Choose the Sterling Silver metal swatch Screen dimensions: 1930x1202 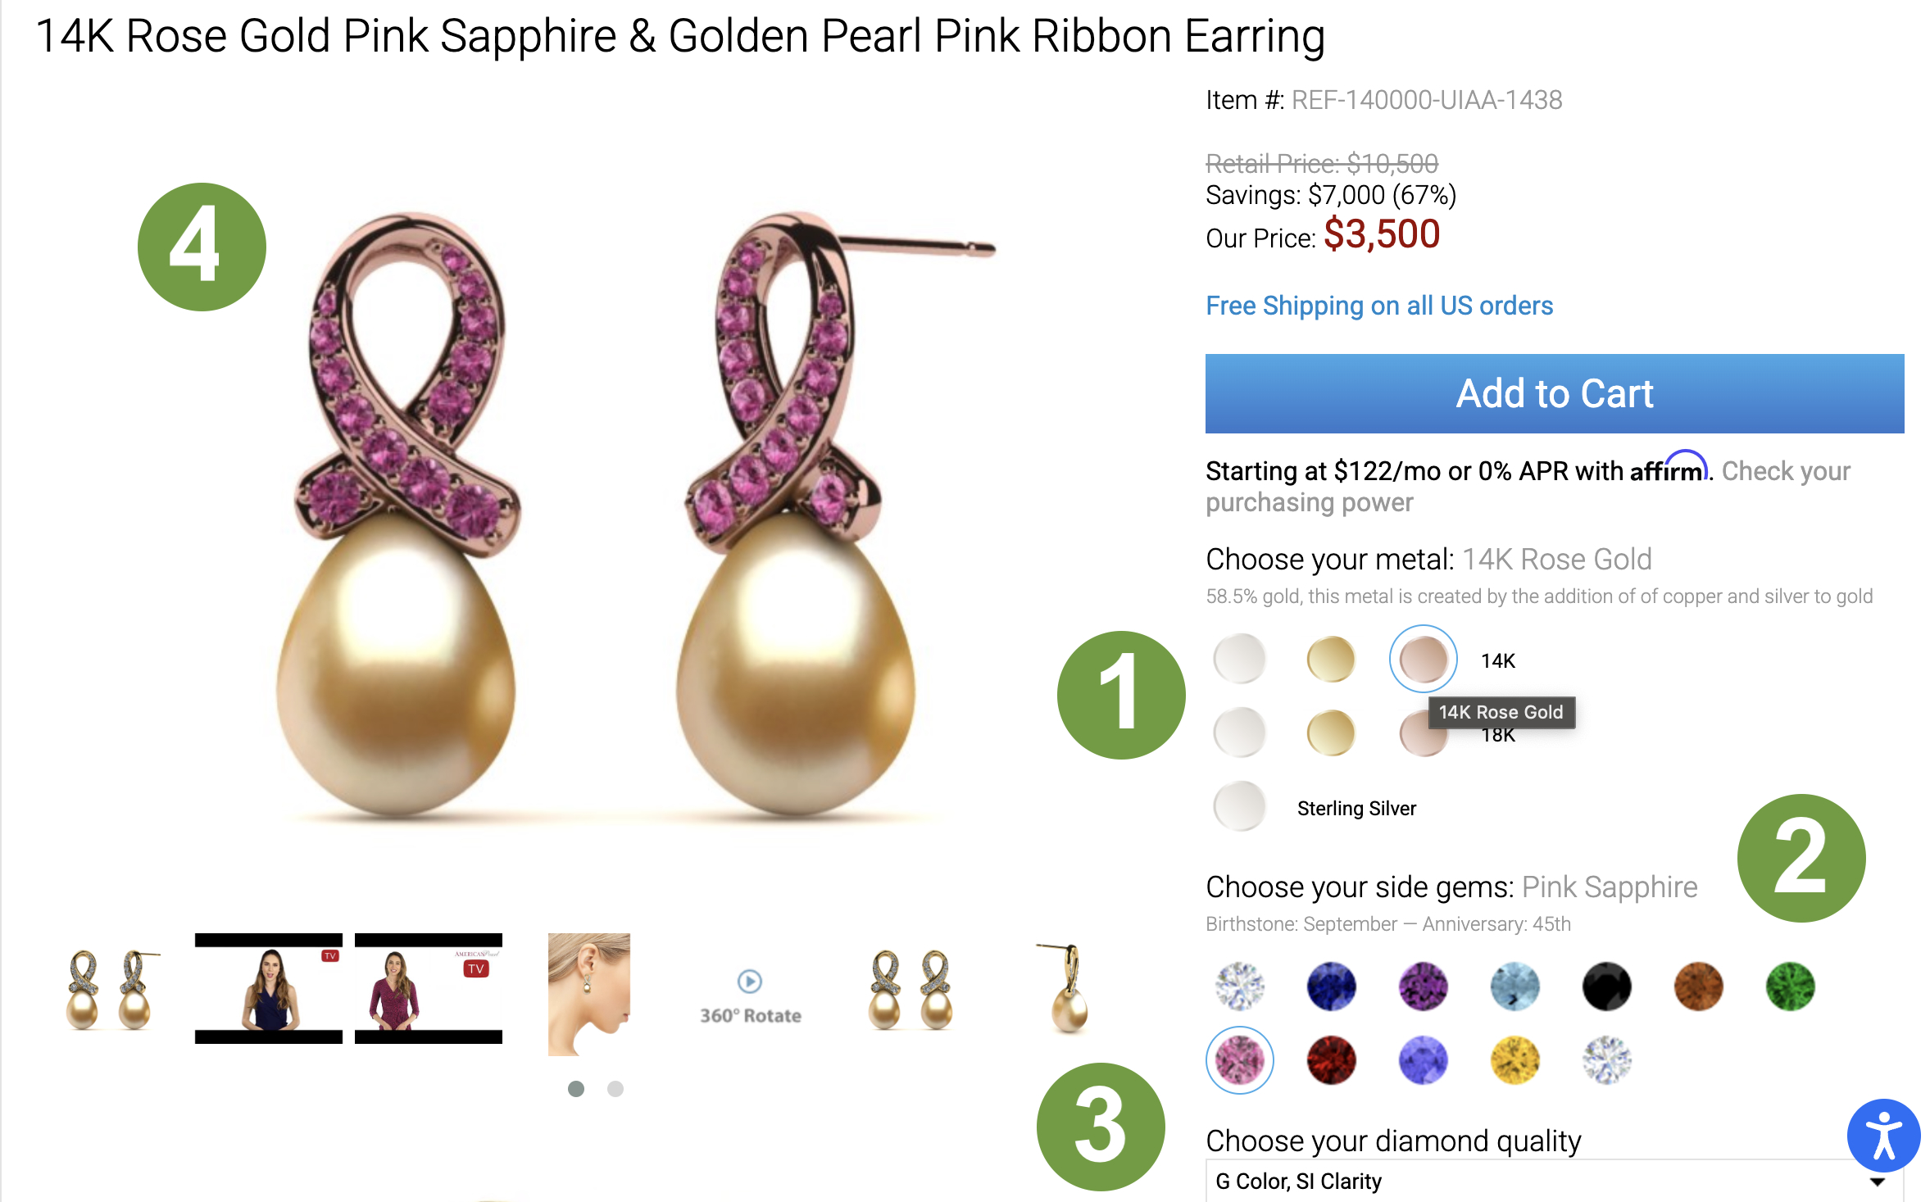pos(1239,806)
